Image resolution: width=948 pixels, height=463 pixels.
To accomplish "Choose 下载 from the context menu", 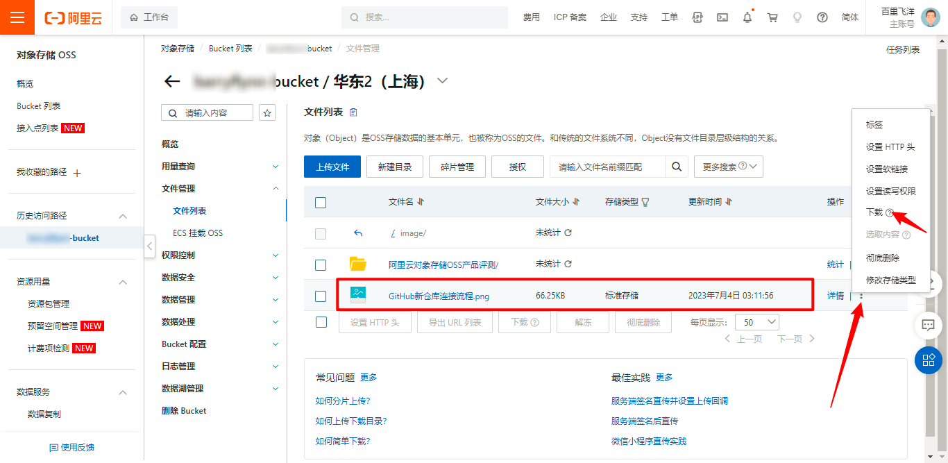I will pos(874,212).
